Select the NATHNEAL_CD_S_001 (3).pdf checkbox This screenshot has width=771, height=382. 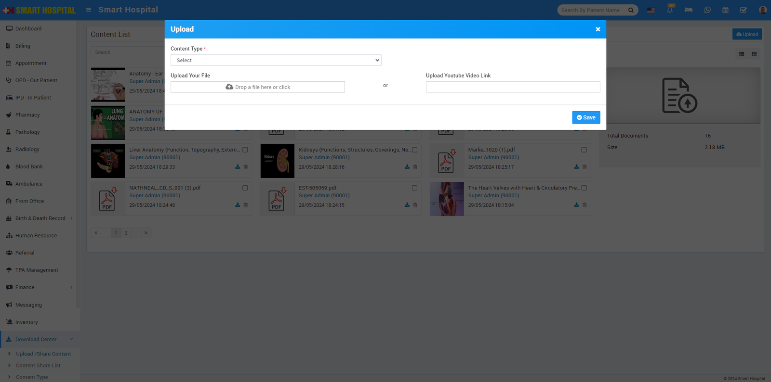pyautogui.click(x=245, y=188)
